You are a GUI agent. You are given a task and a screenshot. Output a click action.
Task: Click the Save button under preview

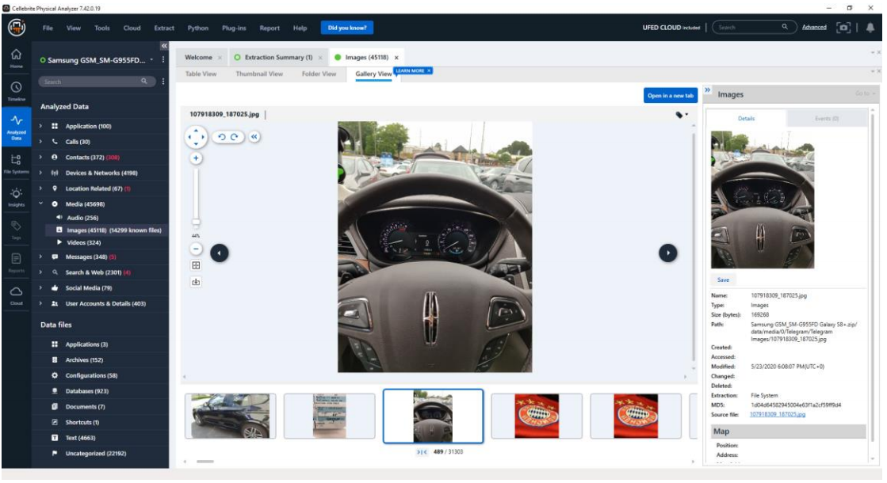click(x=723, y=280)
